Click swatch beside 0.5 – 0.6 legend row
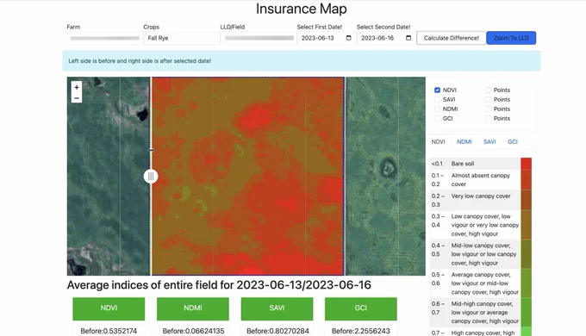This screenshot has width=586, height=336. pyautogui.click(x=527, y=283)
